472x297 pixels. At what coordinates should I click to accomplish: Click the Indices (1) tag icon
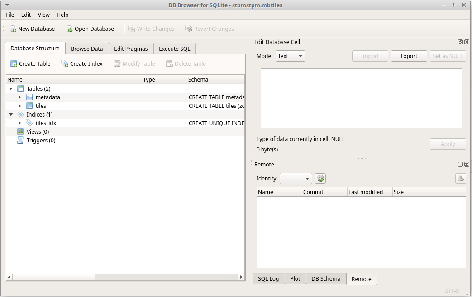[20, 114]
